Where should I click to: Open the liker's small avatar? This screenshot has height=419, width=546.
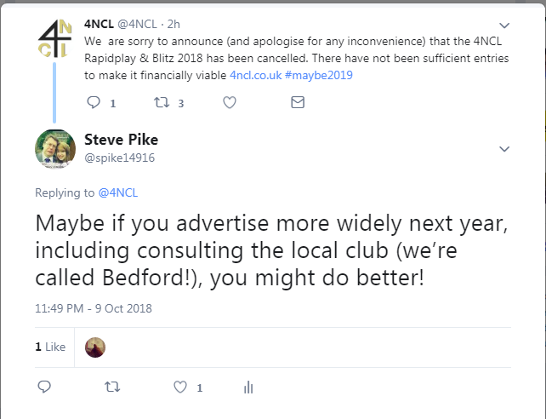tap(96, 347)
